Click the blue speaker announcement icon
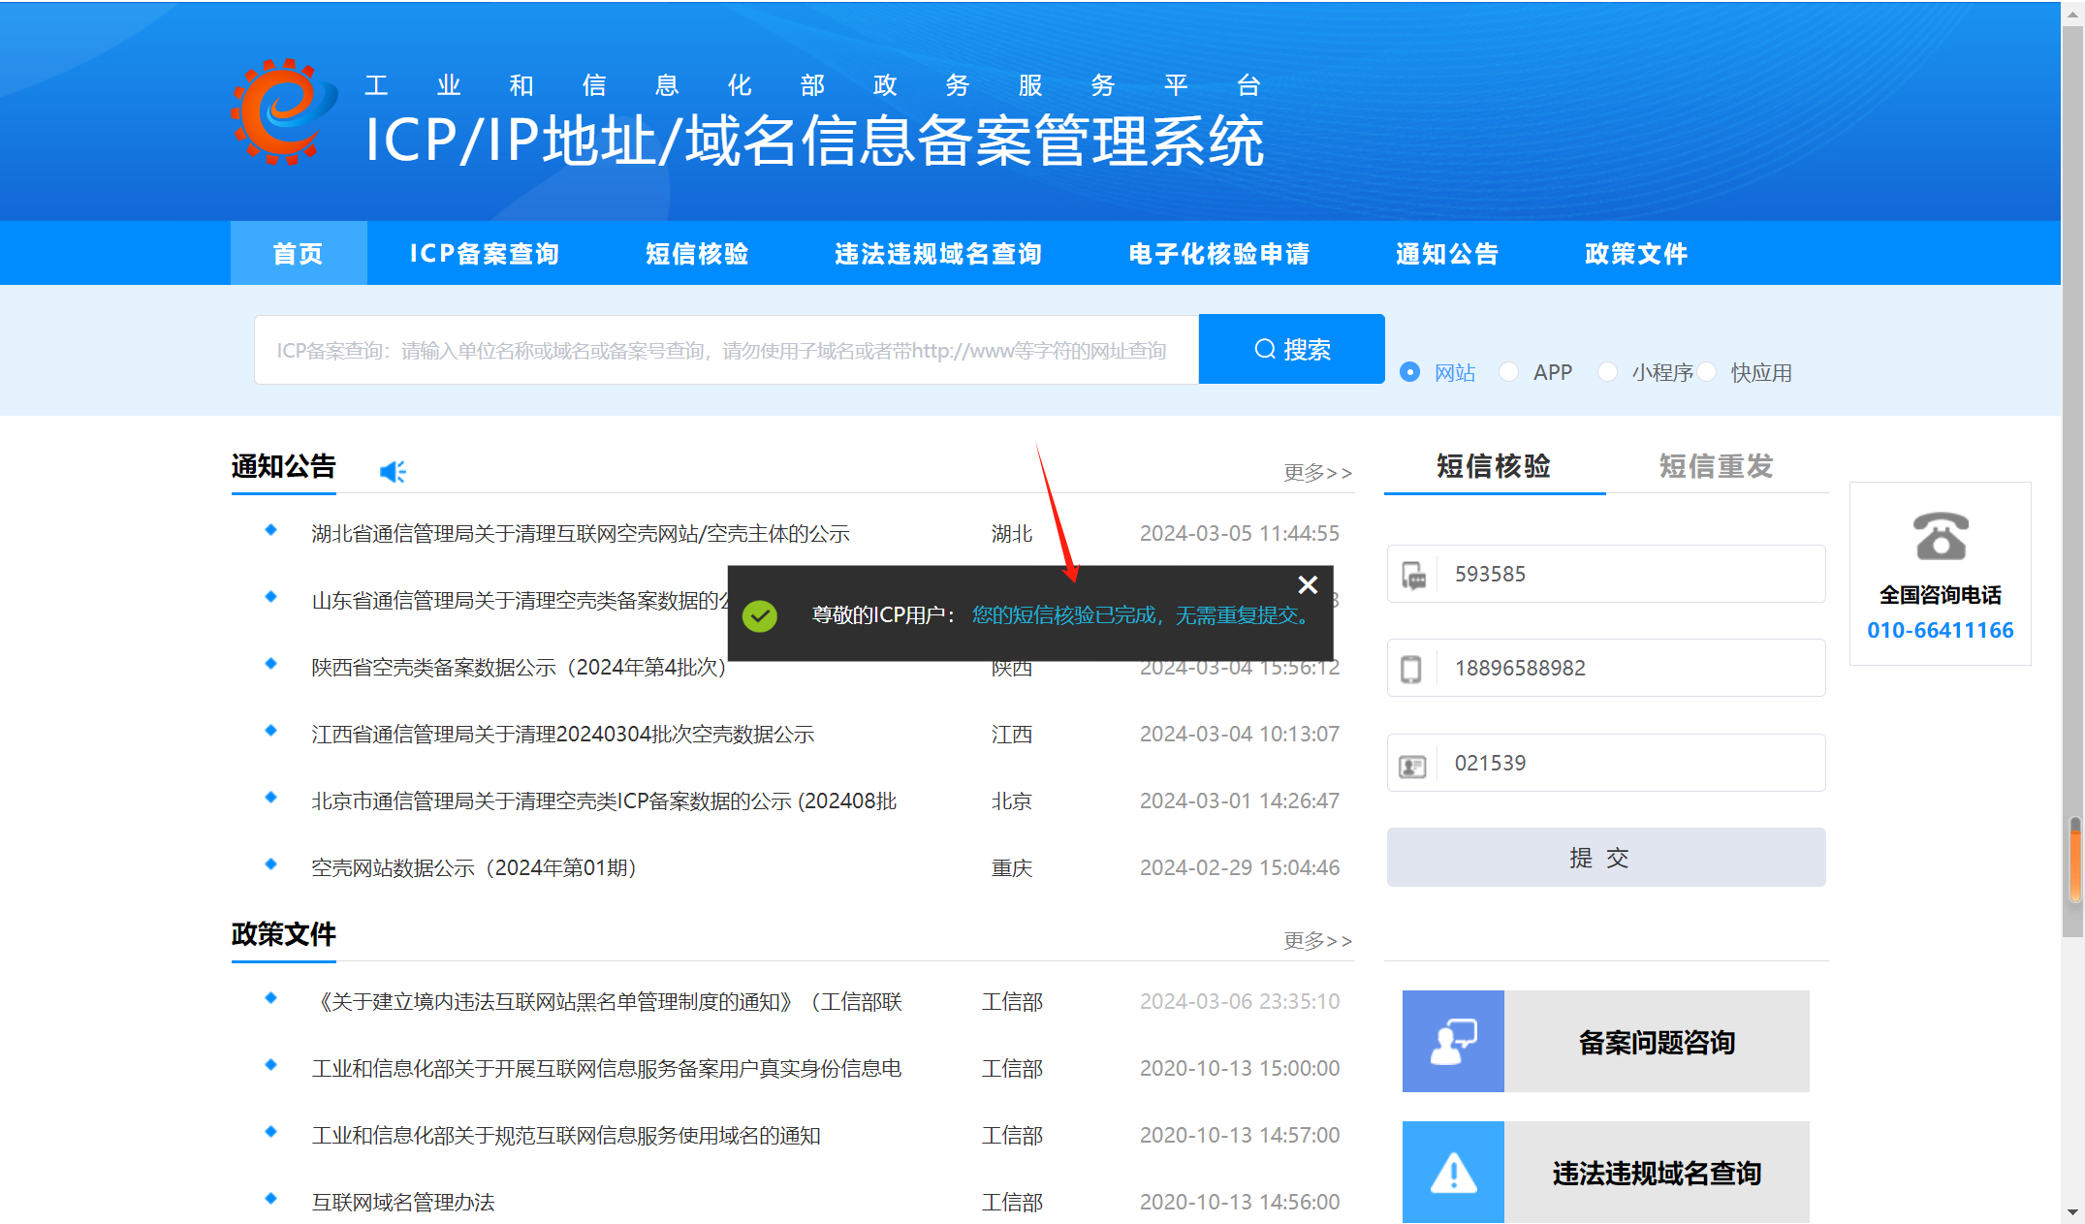 [x=393, y=472]
